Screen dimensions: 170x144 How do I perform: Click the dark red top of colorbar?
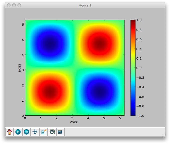pos(133,21)
